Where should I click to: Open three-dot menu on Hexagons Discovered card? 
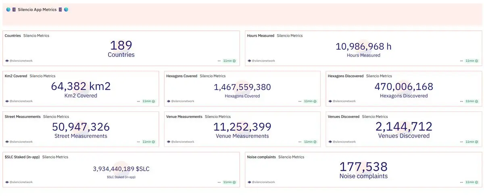point(461,101)
